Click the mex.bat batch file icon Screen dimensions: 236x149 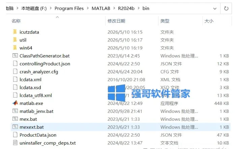(15, 119)
